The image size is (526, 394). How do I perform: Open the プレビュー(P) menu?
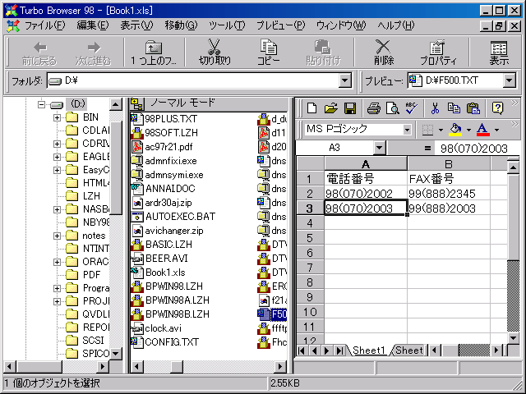[281, 25]
